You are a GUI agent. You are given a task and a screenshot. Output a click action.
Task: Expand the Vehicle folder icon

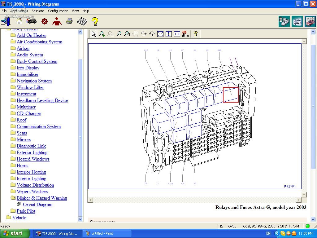point(8,217)
